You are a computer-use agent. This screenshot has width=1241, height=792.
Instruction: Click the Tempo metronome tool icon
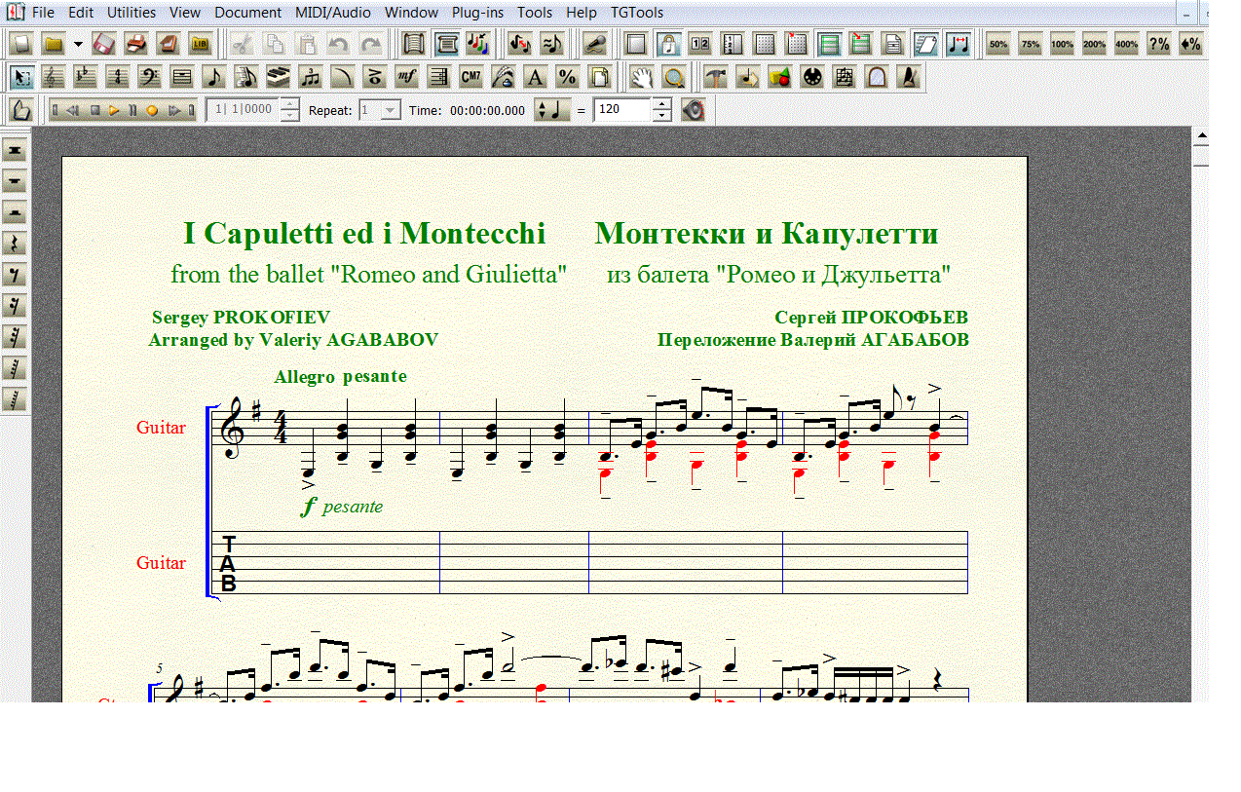909,77
